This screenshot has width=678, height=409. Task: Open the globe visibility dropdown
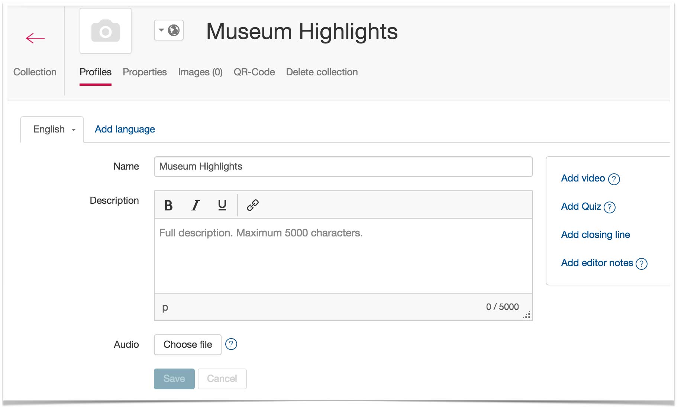pos(169,30)
